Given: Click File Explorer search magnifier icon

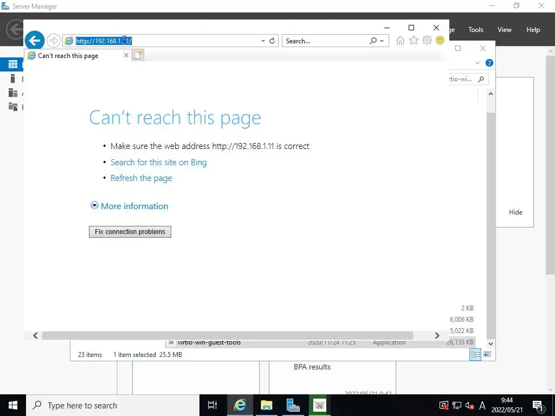Looking at the screenshot, I should tap(481, 79).
